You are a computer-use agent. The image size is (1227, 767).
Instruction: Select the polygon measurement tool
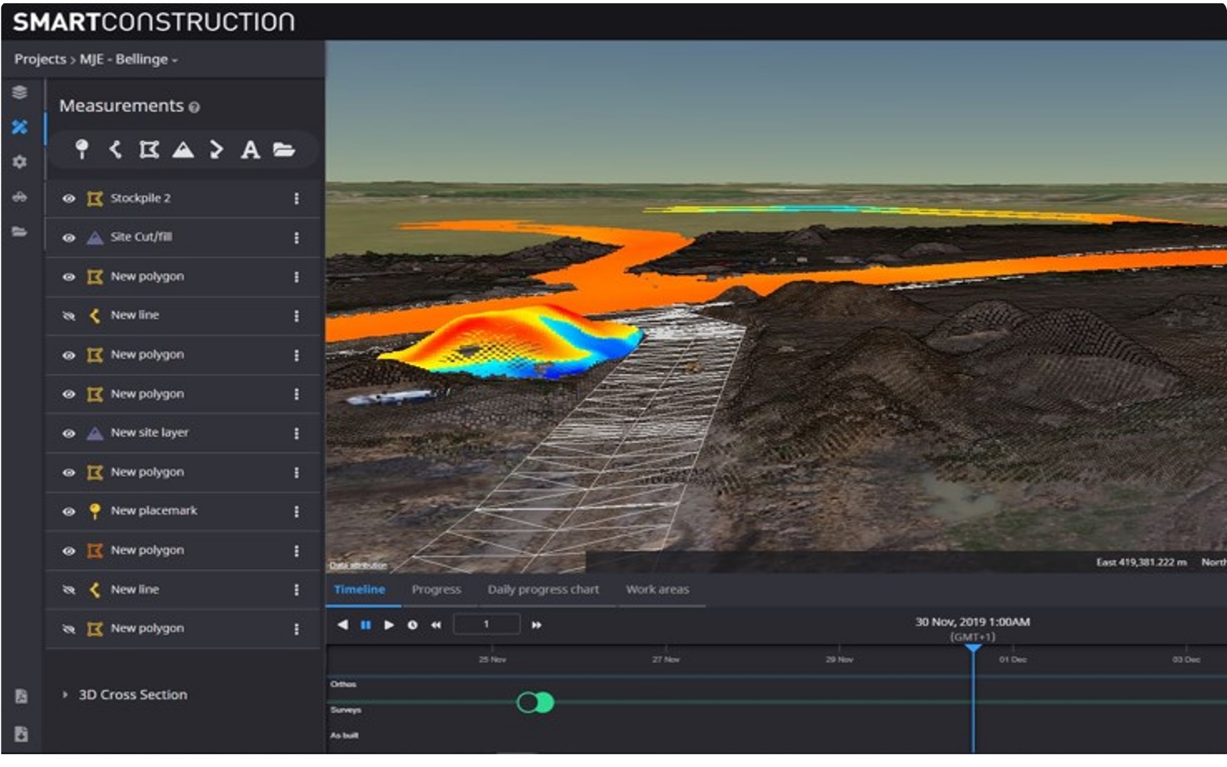coord(149,150)
